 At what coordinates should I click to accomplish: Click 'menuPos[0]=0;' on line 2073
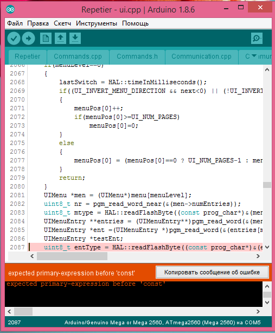click(x=114, y=125)
